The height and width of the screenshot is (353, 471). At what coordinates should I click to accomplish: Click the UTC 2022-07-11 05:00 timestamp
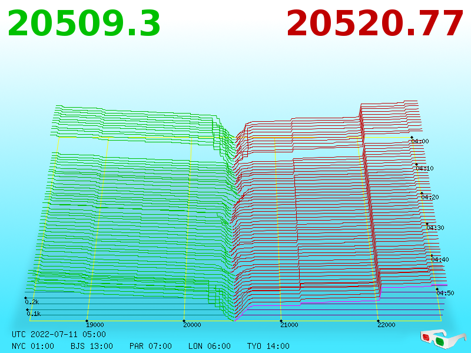[x=59, y=334]
